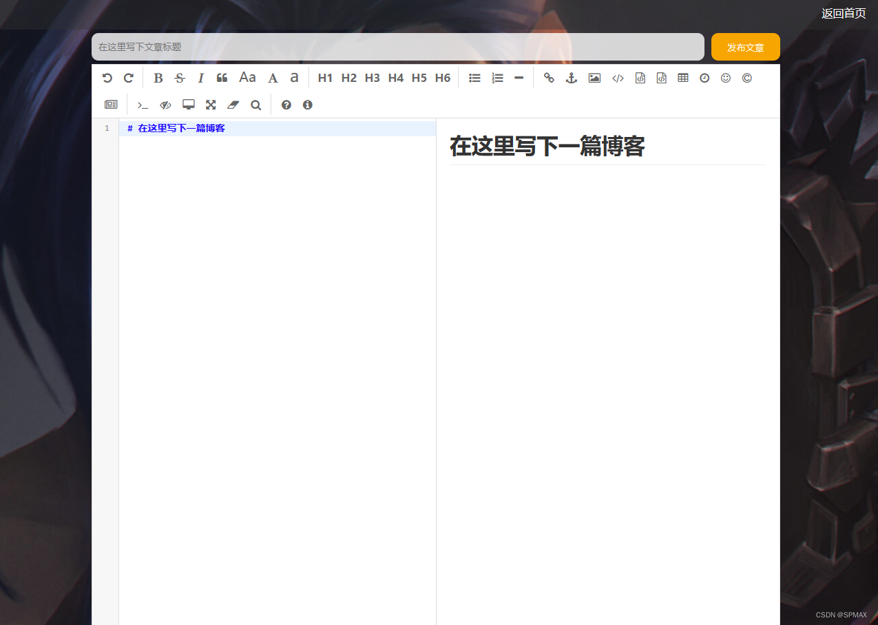This screenshot has width=878, height=625.
Task: Toggle bold formatting
Action: 158,78
